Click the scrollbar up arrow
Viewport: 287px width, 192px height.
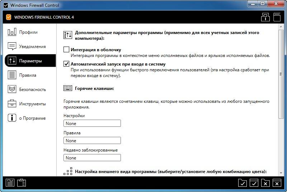pos(281,27)
